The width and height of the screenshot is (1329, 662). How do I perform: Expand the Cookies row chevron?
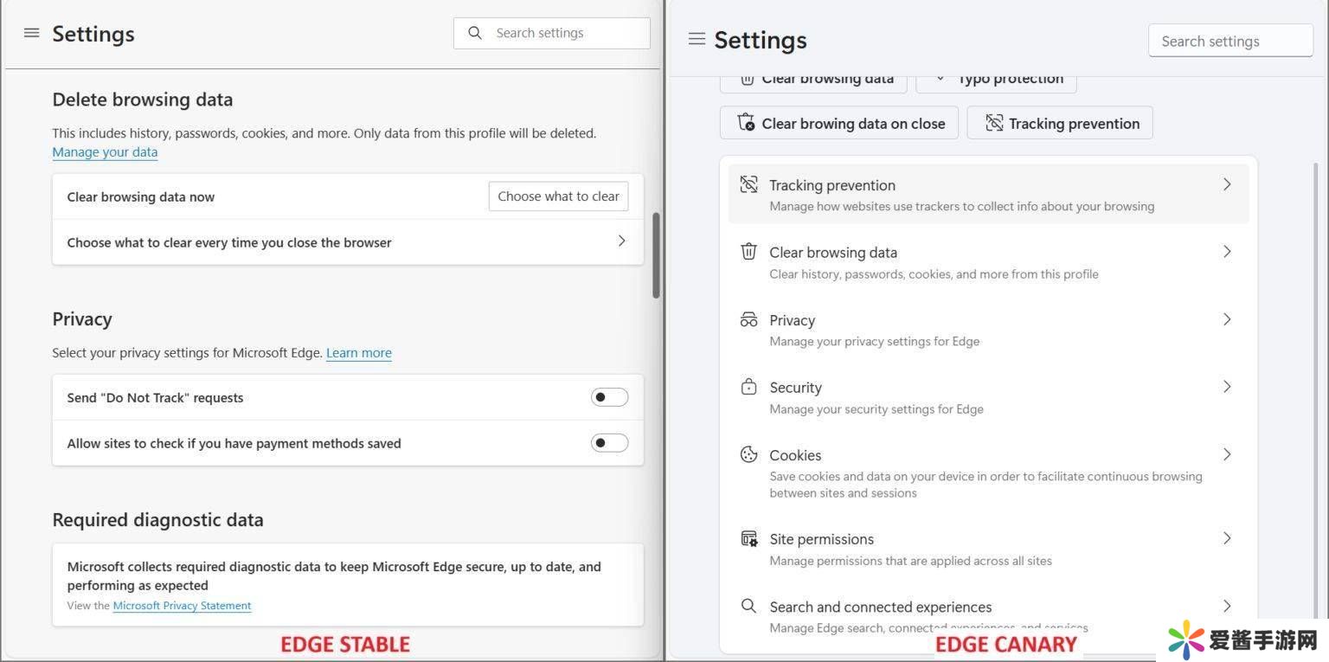click(1226, 454)
